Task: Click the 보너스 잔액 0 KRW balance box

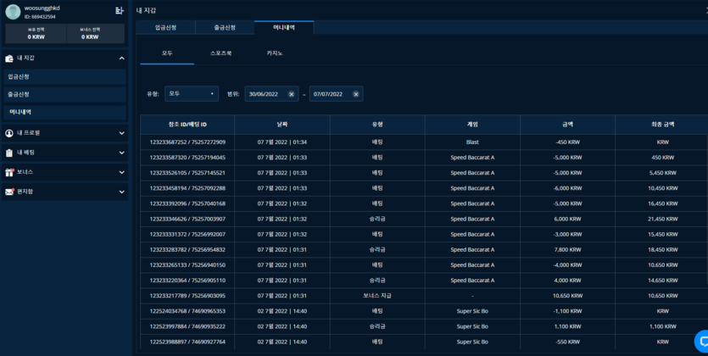Action: [95, 34]
